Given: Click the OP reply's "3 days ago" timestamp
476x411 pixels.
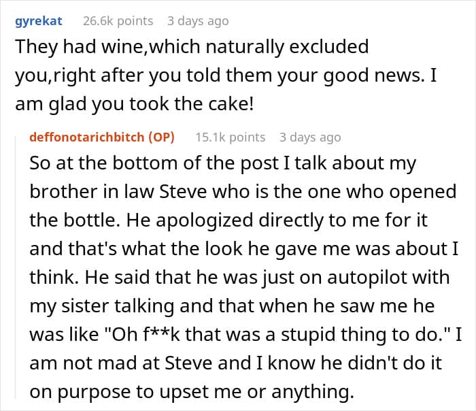Looking at the screenshot, I should (x=309, y=137).
